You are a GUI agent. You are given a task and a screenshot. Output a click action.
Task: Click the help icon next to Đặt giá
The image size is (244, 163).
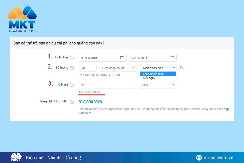pos(71,84)
